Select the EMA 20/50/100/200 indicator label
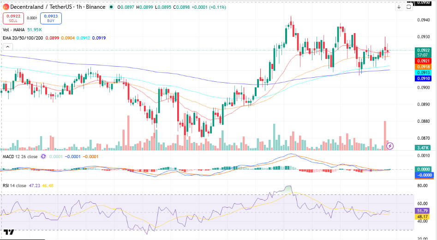The height and width of the screenshot is (240, 437). tap(23, 38)
